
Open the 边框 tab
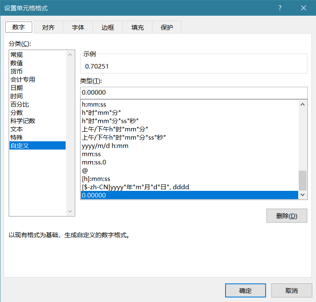click(108, 27)
